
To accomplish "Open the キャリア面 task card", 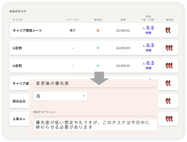I will [19, 83].
